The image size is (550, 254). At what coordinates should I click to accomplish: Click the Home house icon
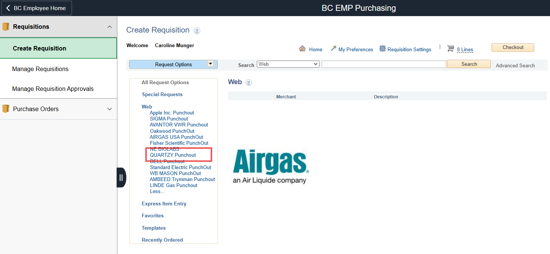[302, 49]
